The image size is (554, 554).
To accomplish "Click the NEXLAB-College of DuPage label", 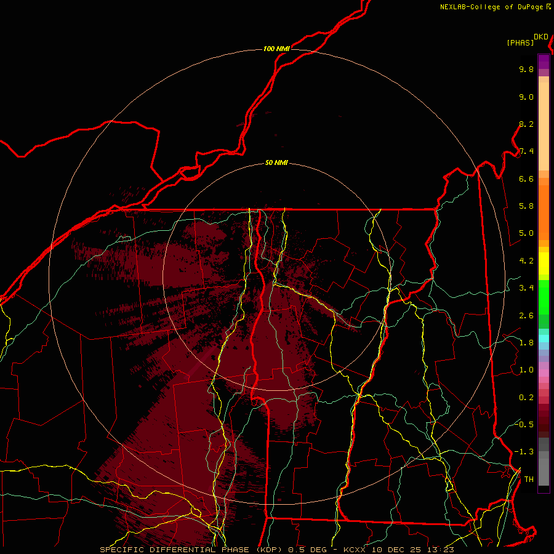I will [491, 7].
